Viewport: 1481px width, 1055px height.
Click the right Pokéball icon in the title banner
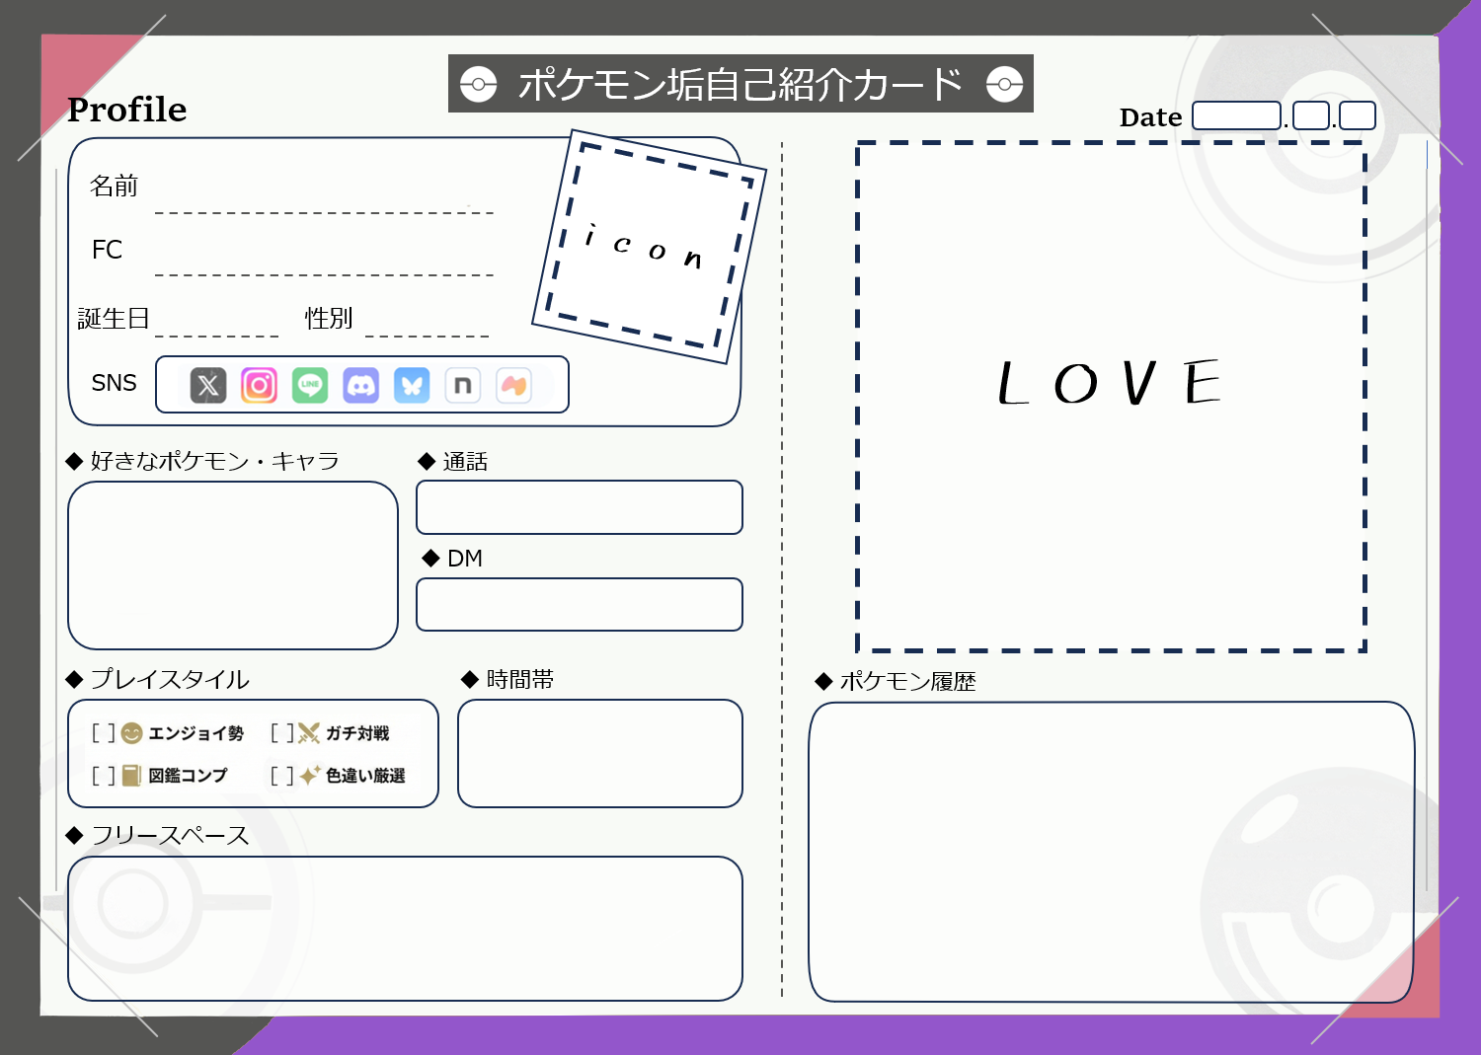1006,84
